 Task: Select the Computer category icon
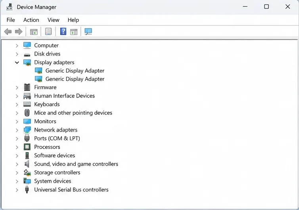pyautogui.click(x=27, y=45)
